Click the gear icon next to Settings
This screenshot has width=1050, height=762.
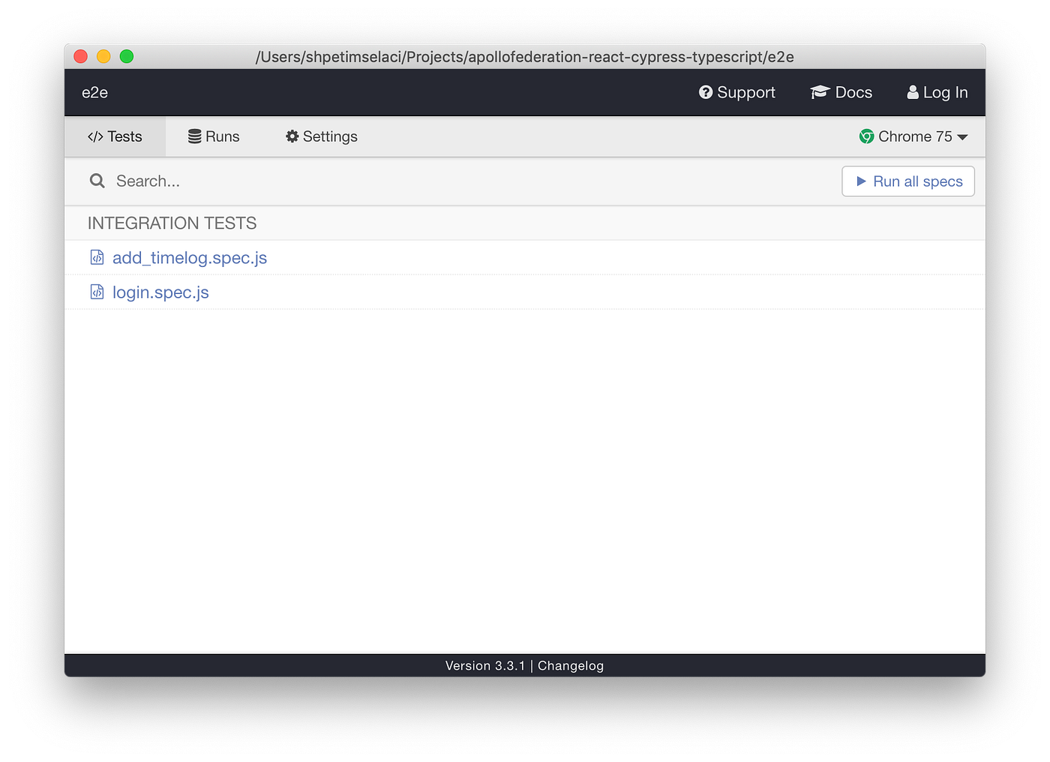pyautogui.click(x=292, y=136)
